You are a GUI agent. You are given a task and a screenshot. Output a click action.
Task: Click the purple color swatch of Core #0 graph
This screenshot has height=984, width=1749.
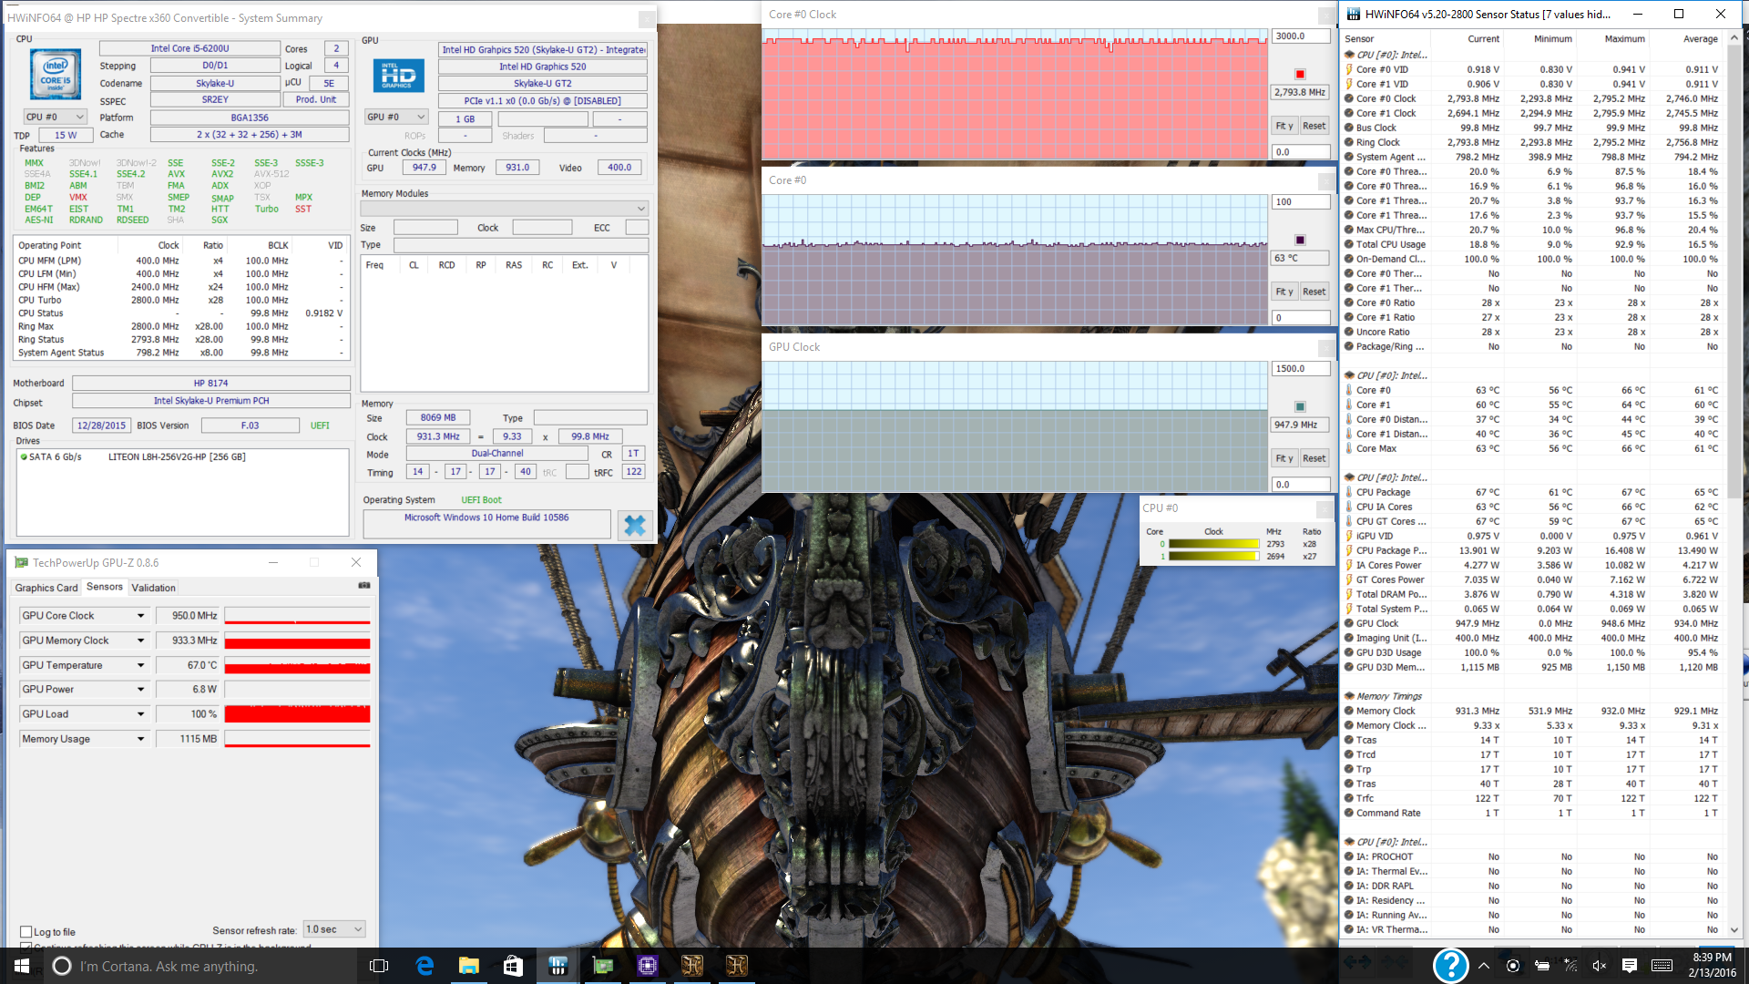coord(1300,240)
